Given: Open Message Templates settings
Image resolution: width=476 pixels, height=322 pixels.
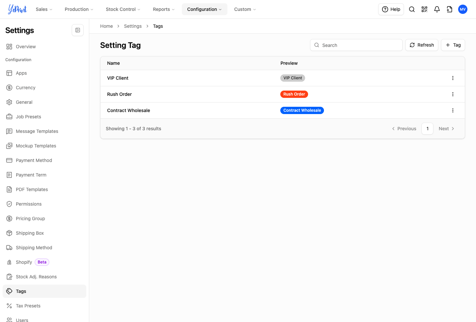Looking at the screenshot, I should (44, 131).
